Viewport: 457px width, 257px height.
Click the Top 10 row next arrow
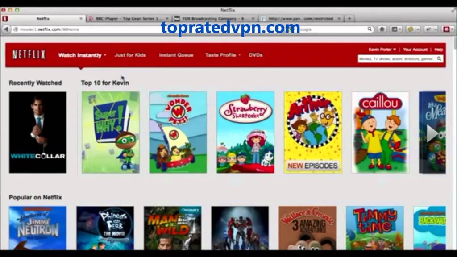tap(432, 133)
